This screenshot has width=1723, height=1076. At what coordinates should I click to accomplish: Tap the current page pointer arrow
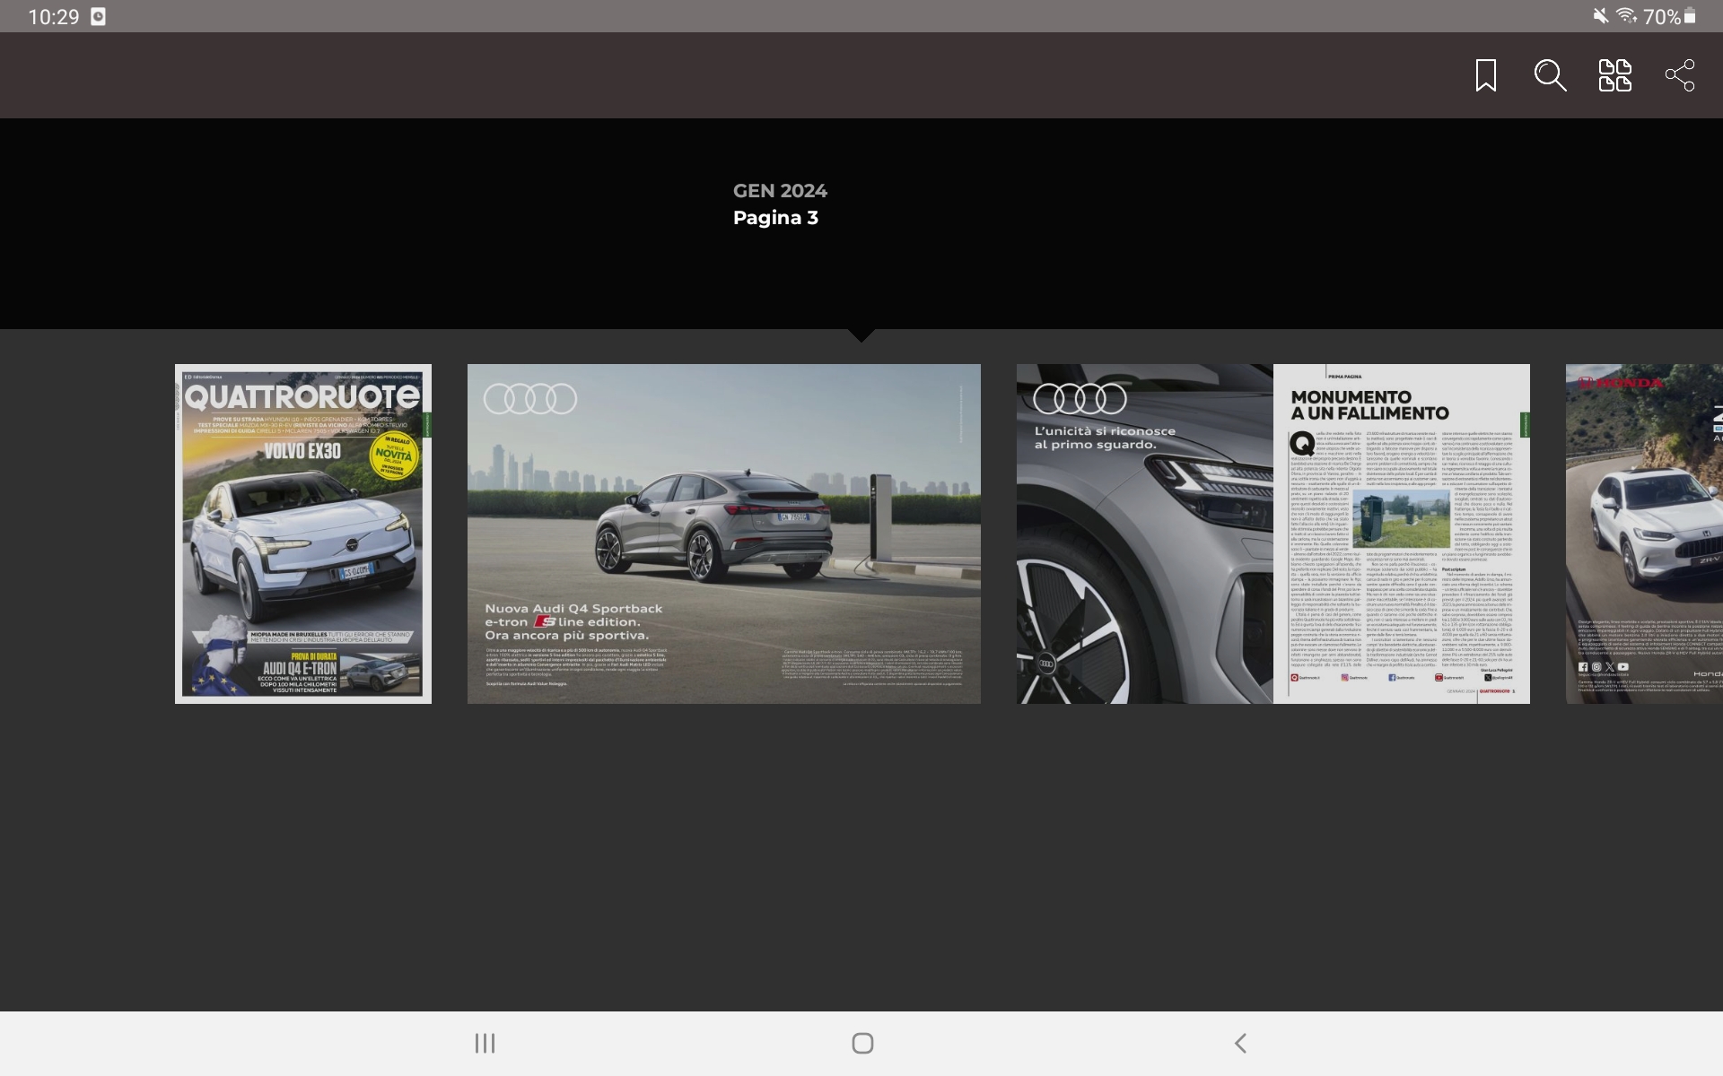tap(861, 335)
